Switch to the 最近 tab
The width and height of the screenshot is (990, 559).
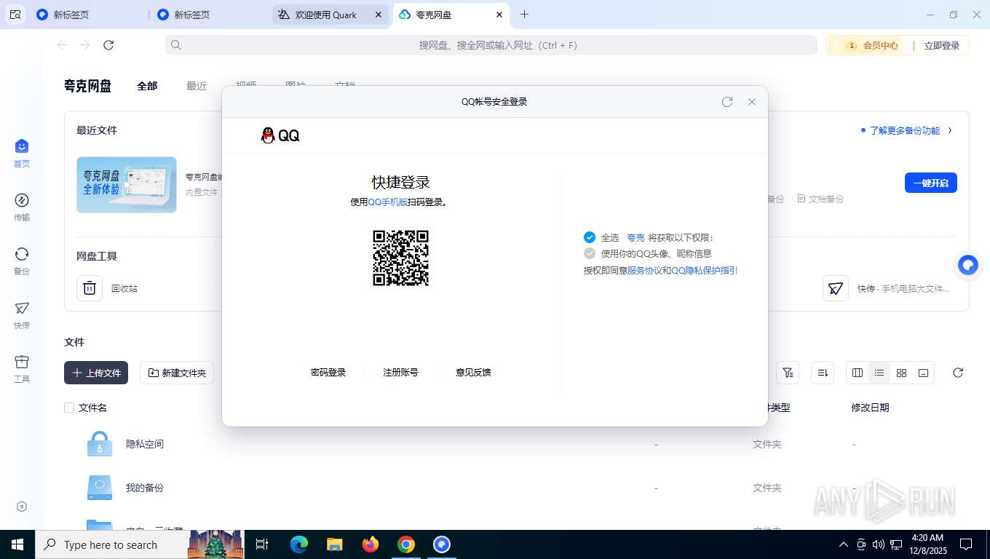(197, 86)
